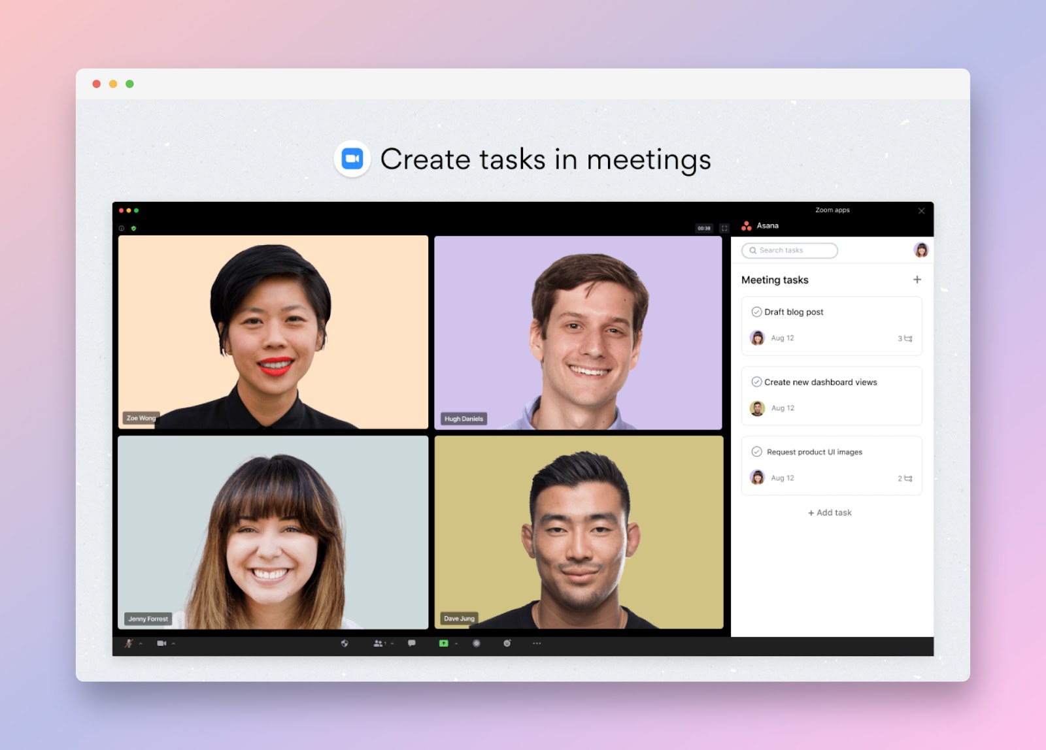Enter fullscreen view of the meeting

point(724,229)
